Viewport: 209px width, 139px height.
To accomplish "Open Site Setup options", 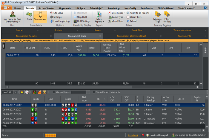I will click(57, 13).
